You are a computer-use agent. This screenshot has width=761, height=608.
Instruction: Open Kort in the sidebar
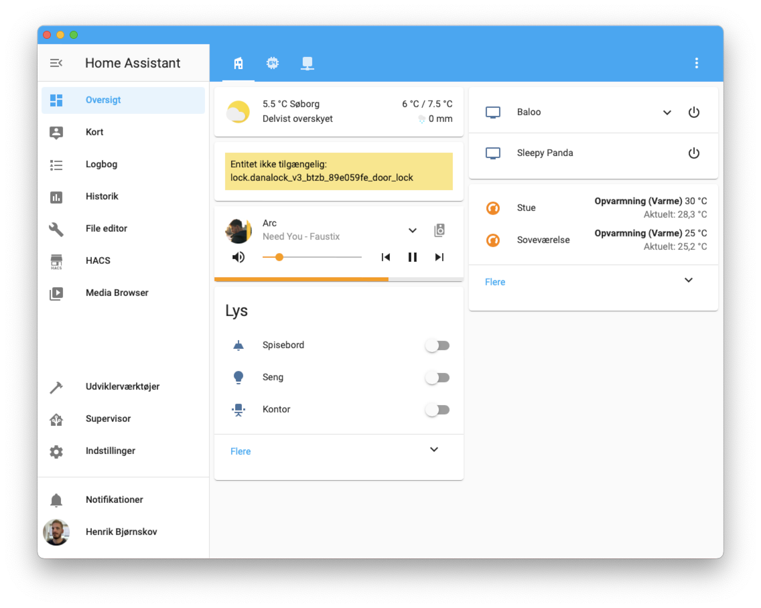coord(123,132)
